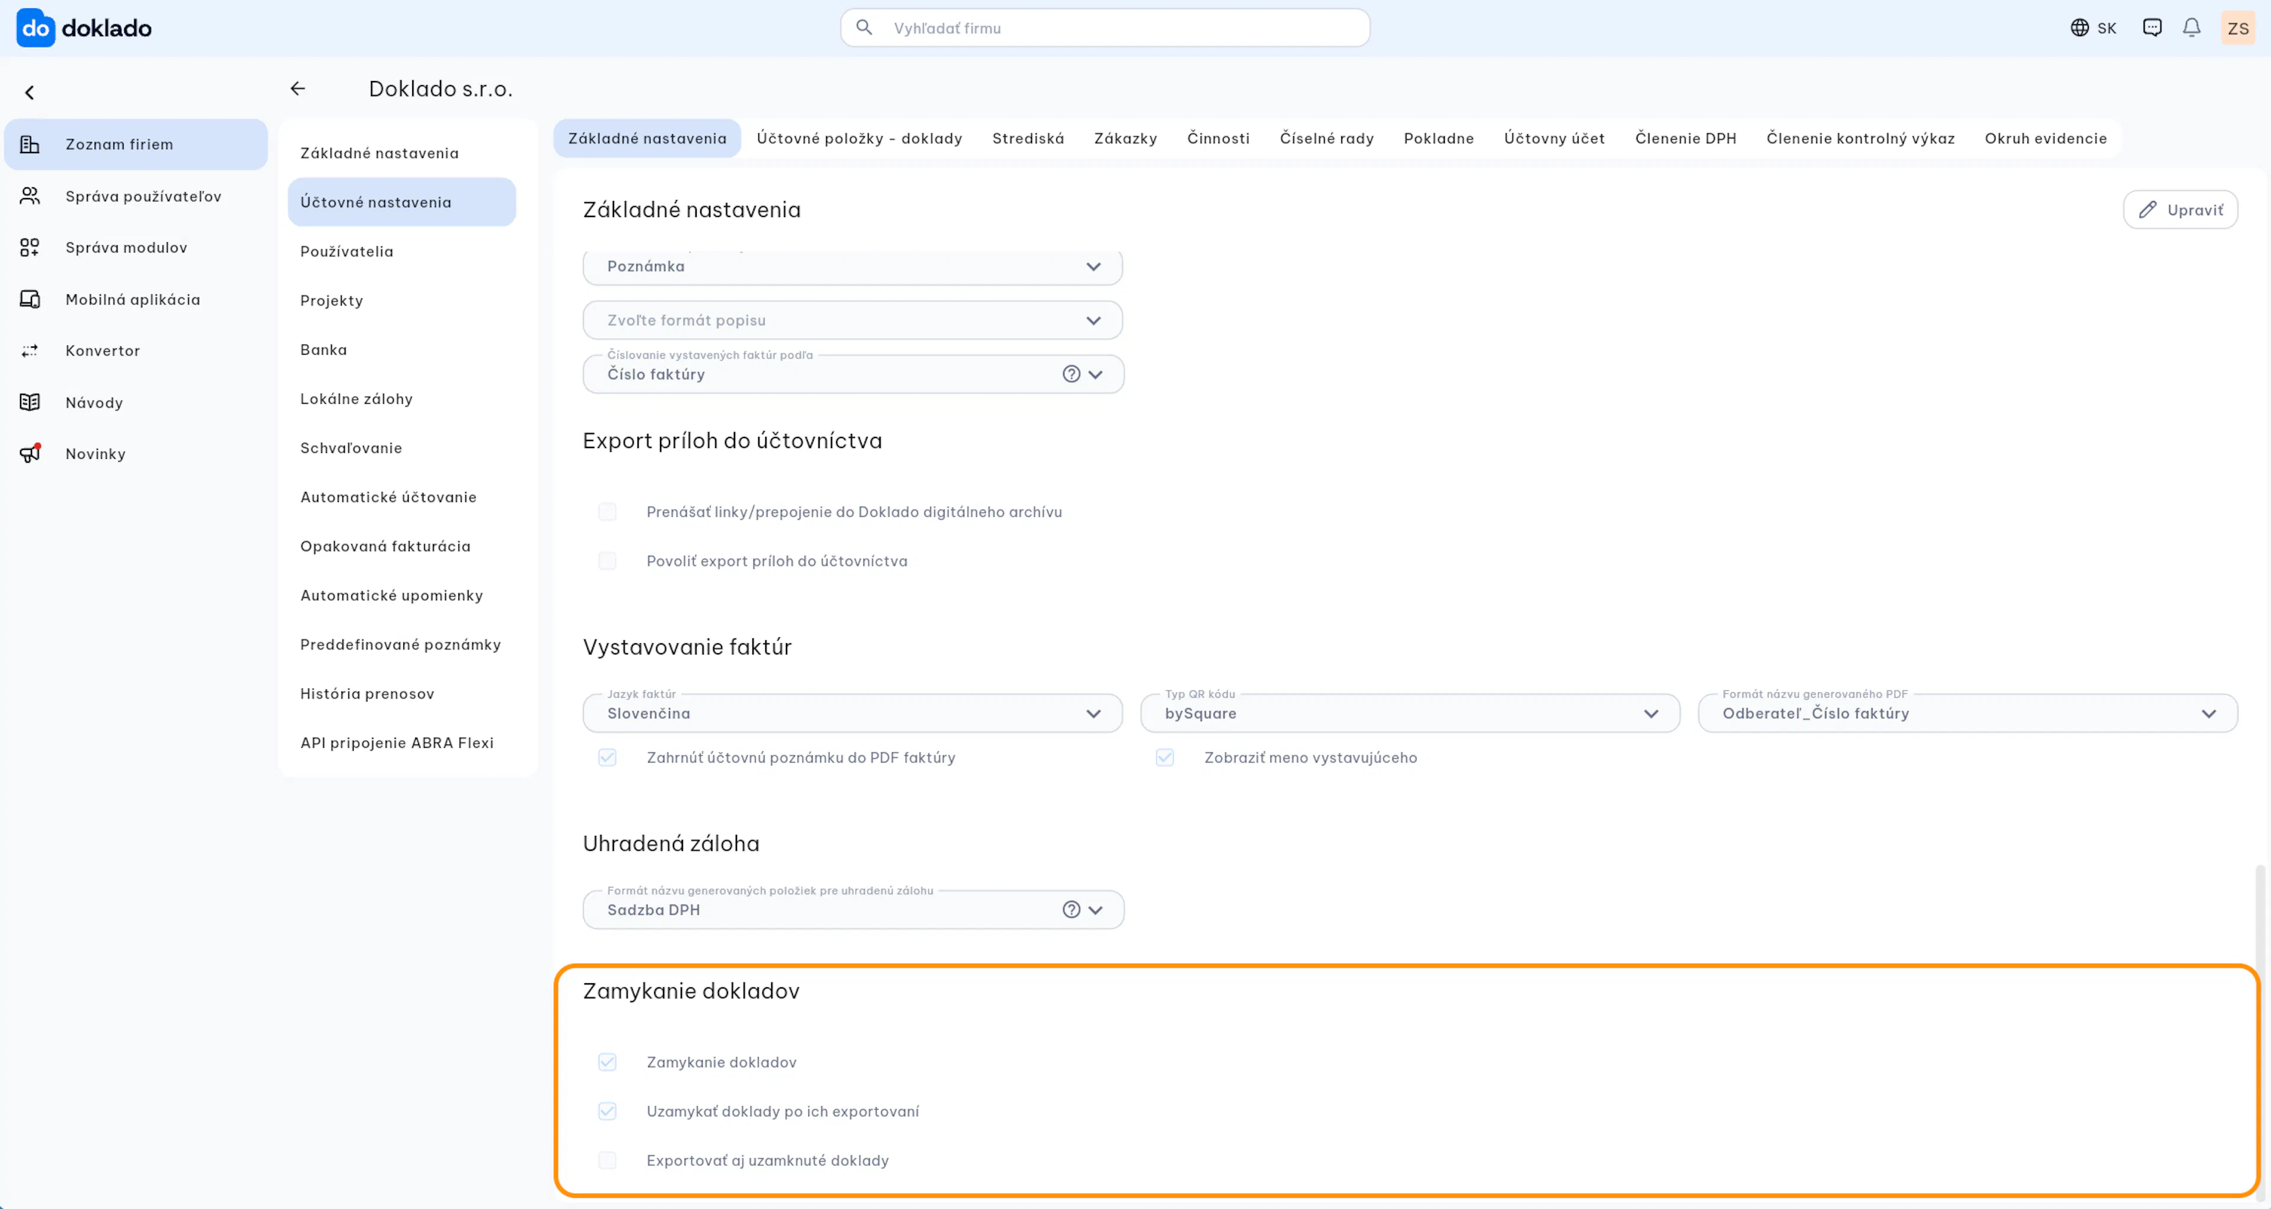Image resolution: width=2271 pixels, height=1209 pixels.
Task: Click the help icon in Sadzba DPH field
Action: (1071, 910)
